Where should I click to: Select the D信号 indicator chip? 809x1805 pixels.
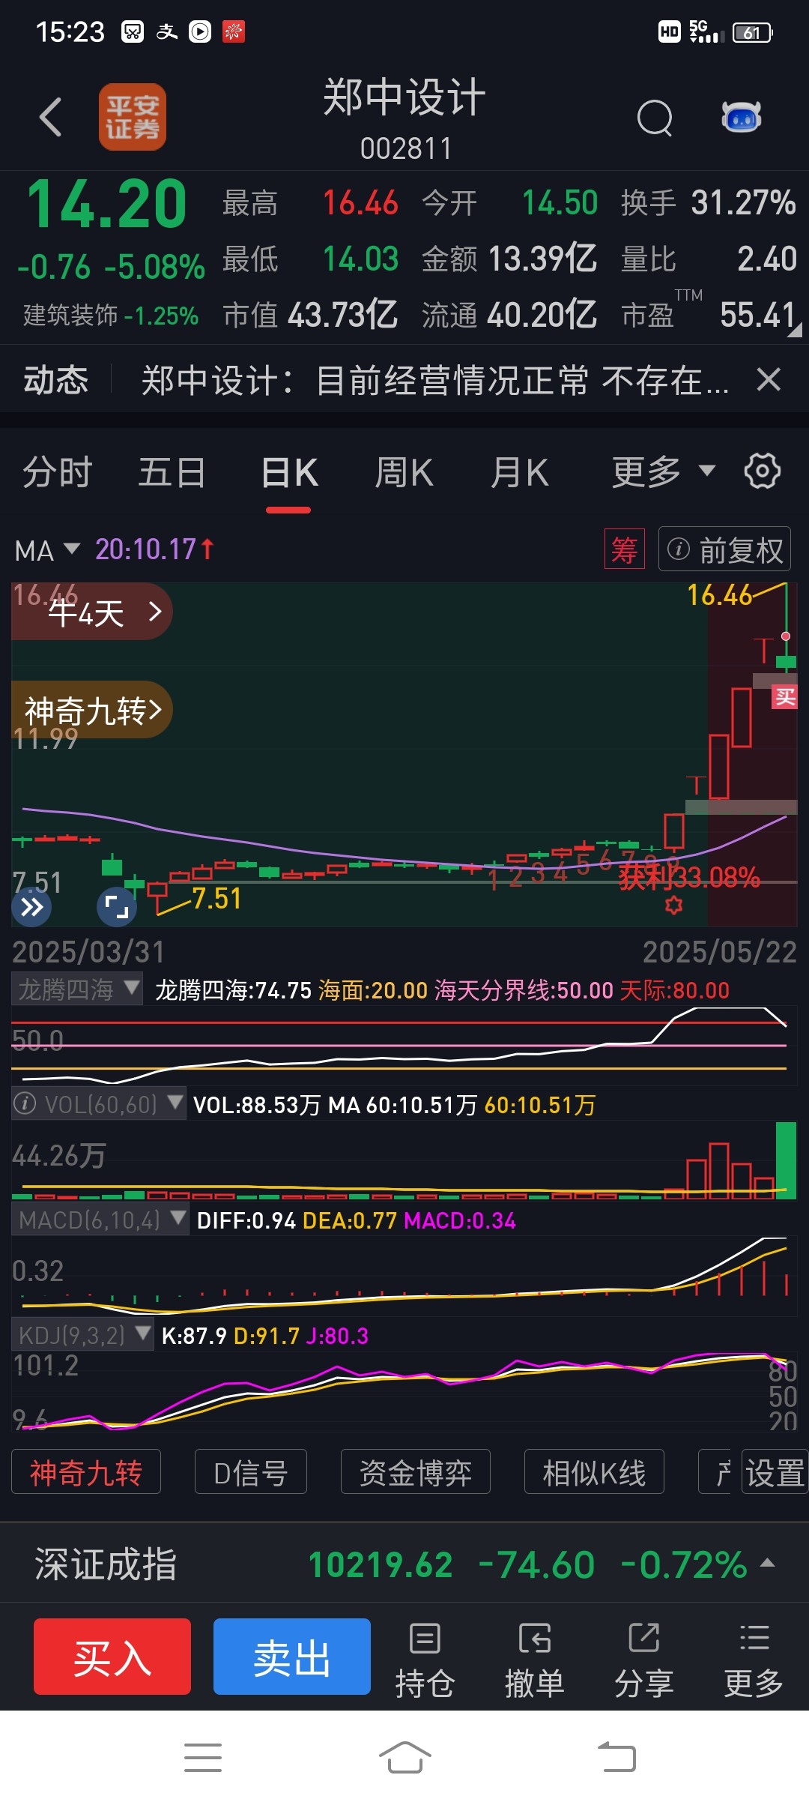pos(251,1473)
